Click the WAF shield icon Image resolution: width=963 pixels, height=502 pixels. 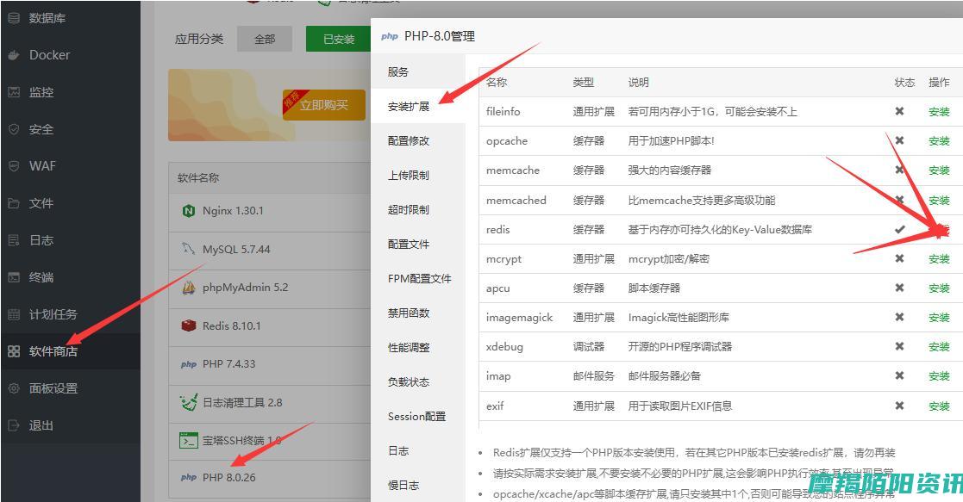tap(14, 166)
